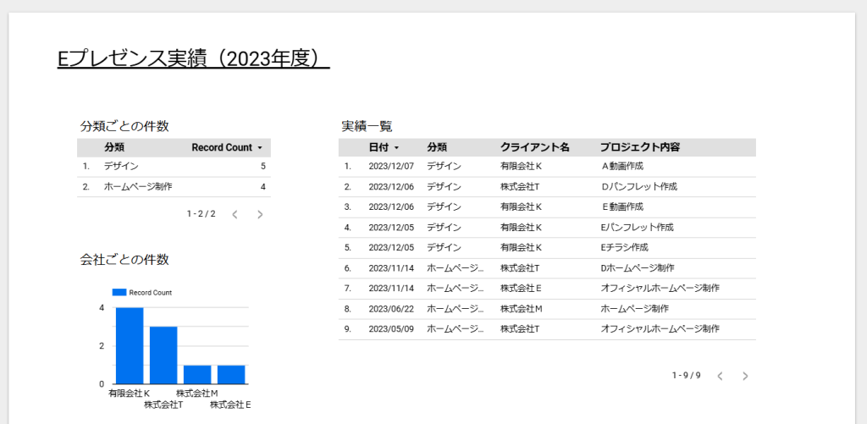Select the ホームページ制作 row in 分類ごとの件数 table

coord(174,187)
